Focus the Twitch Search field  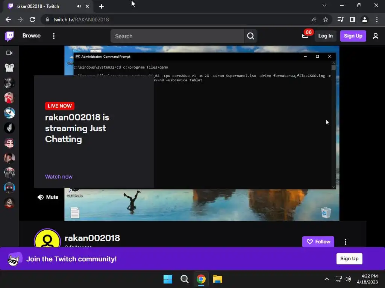[177, 36]
